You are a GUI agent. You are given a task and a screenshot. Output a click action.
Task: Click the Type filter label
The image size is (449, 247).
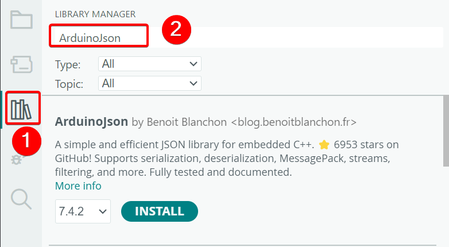tap(68, 64)
